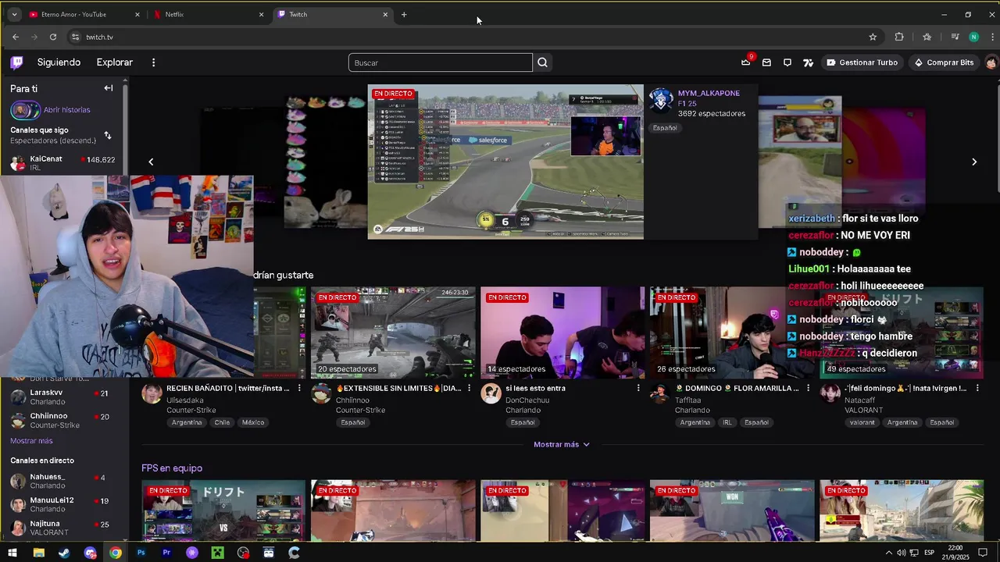Open KaiCenat channel in sidebar
This screenshot has height=562, width=1000.
[x=62, y=162]
